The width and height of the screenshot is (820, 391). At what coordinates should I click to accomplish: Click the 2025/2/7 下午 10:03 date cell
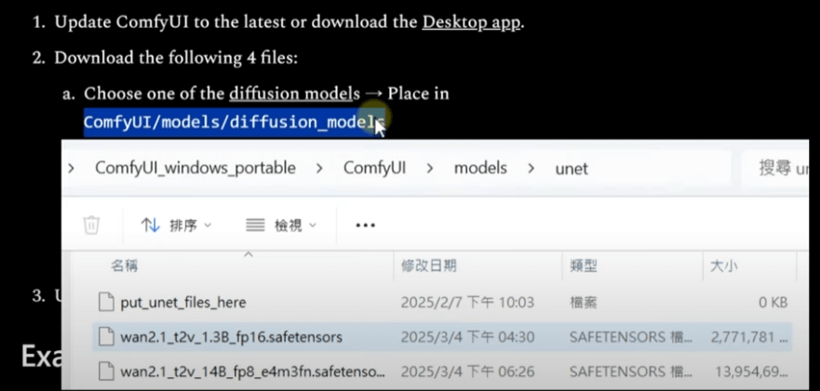point(467,303)
